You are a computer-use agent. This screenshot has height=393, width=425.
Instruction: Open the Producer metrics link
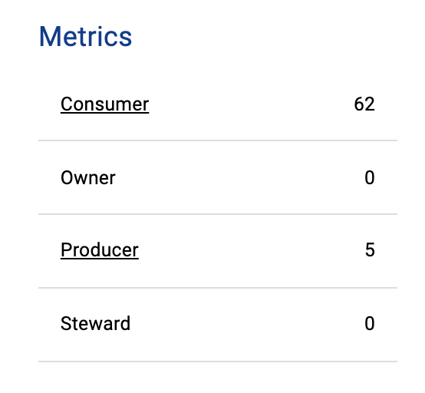click(100, 249)
